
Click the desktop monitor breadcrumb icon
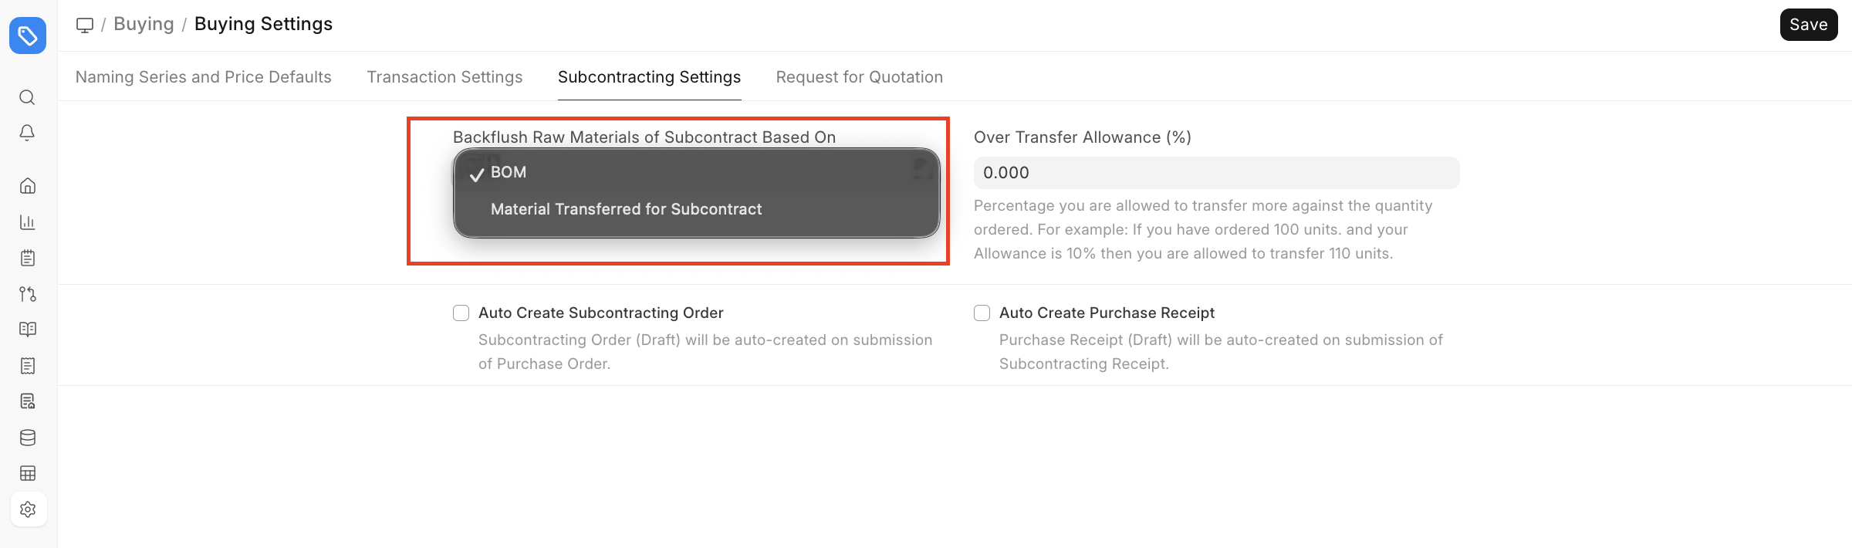tap(85, 25)
